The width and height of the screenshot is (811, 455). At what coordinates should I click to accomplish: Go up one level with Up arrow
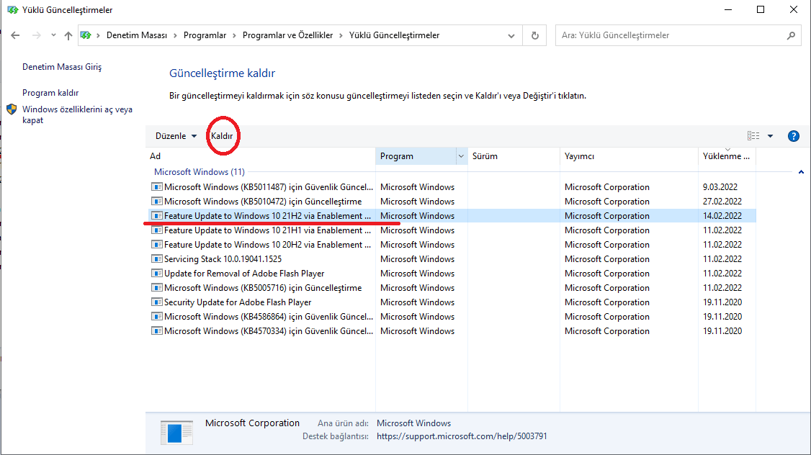click(x=68, y=35)
